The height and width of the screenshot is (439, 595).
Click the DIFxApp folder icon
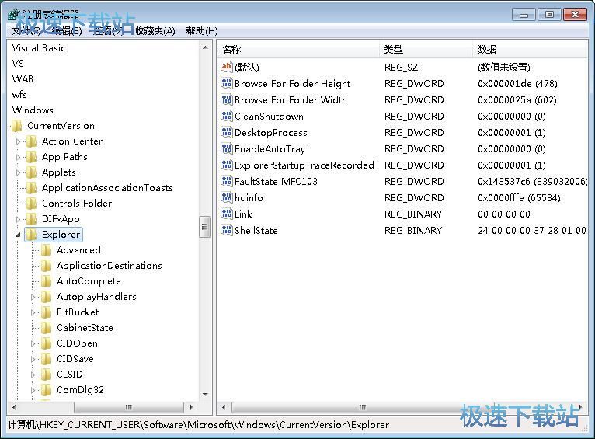(32, 219)
